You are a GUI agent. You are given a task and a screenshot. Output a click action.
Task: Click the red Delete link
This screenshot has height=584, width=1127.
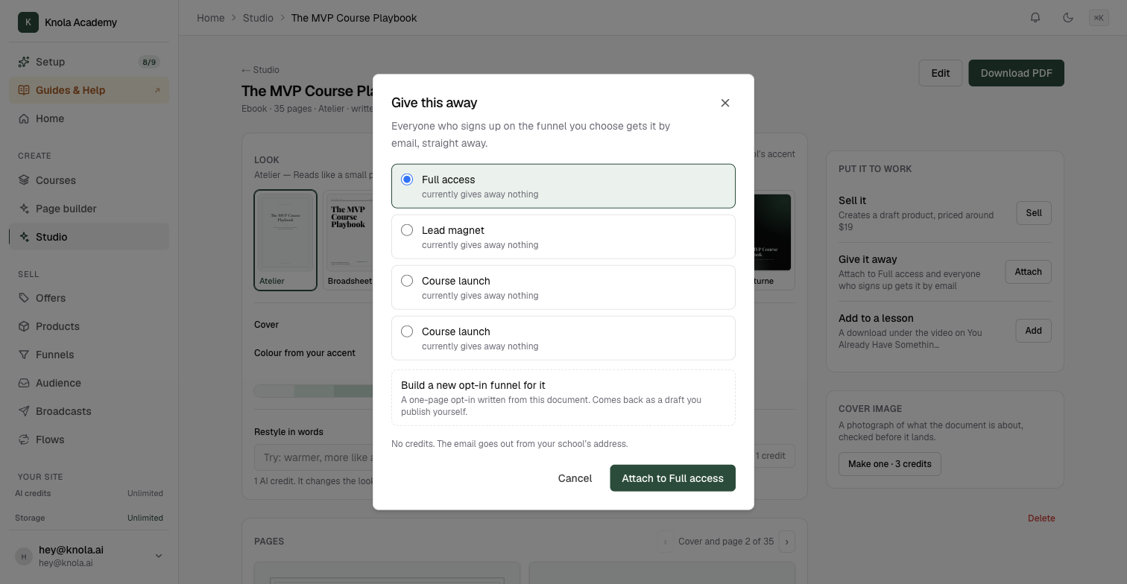(1041, 518)
